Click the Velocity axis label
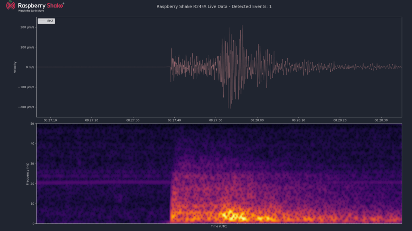Viewport: 412px width, 231px height. pos(15,67)
